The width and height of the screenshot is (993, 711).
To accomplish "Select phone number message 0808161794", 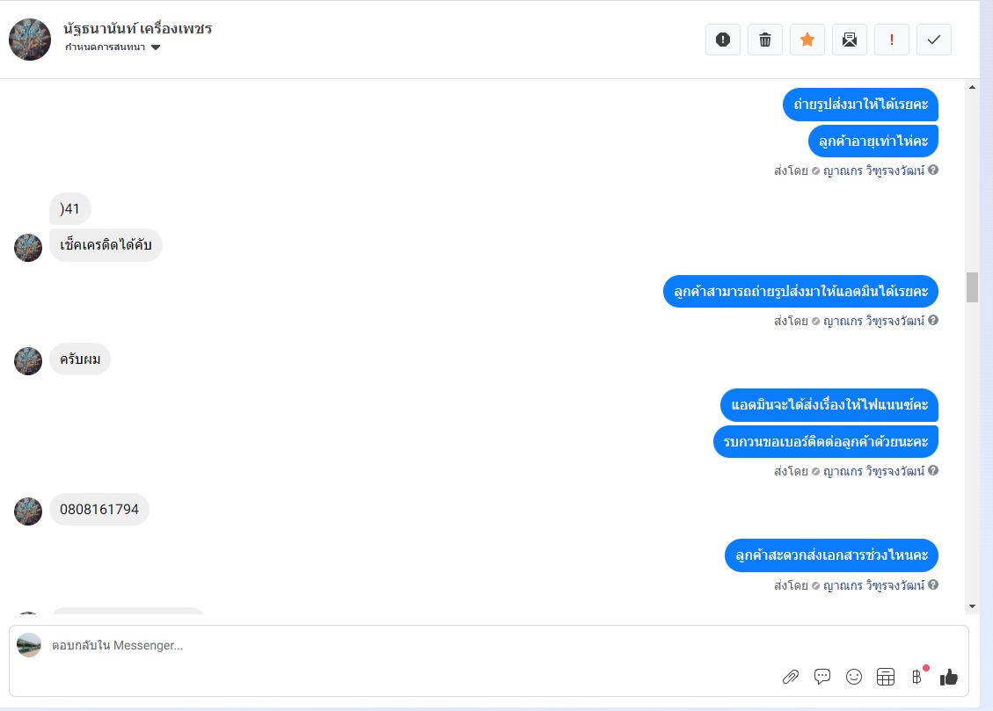I will (x=99, y=509).
